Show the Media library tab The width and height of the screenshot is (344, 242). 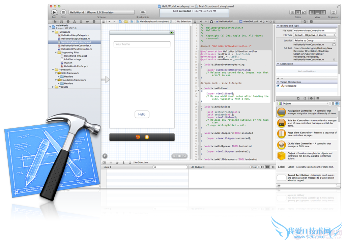pyautogui.click(x=318, y=98)
